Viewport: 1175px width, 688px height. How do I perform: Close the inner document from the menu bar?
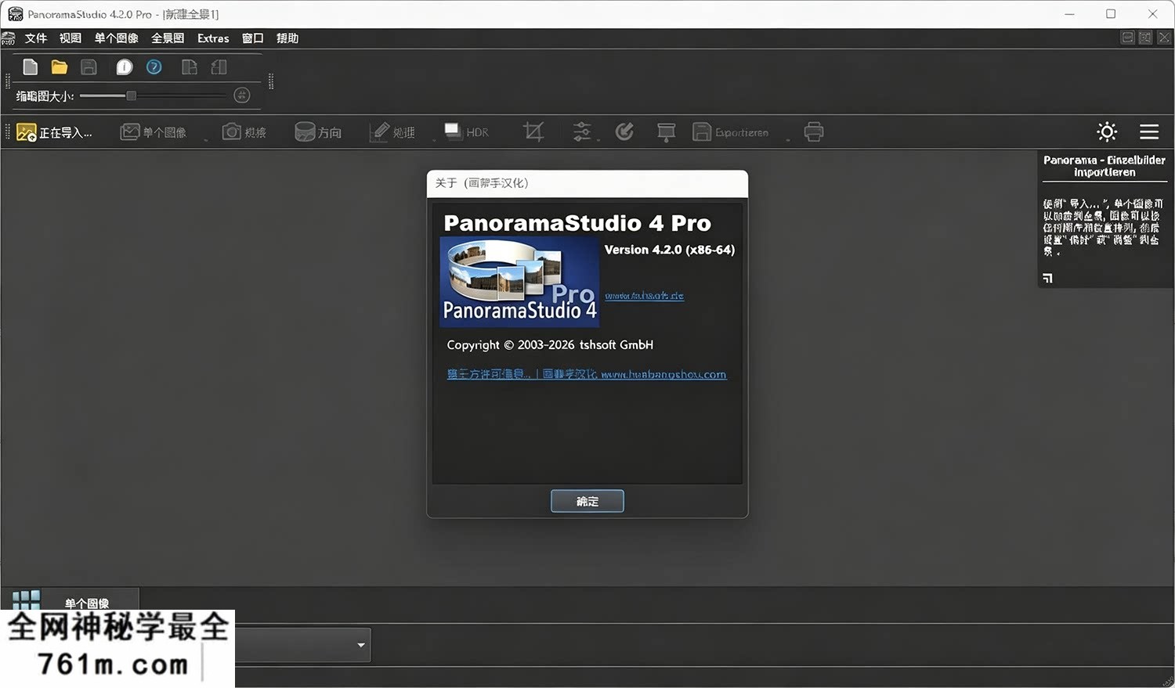click(x=1164, y=38)
